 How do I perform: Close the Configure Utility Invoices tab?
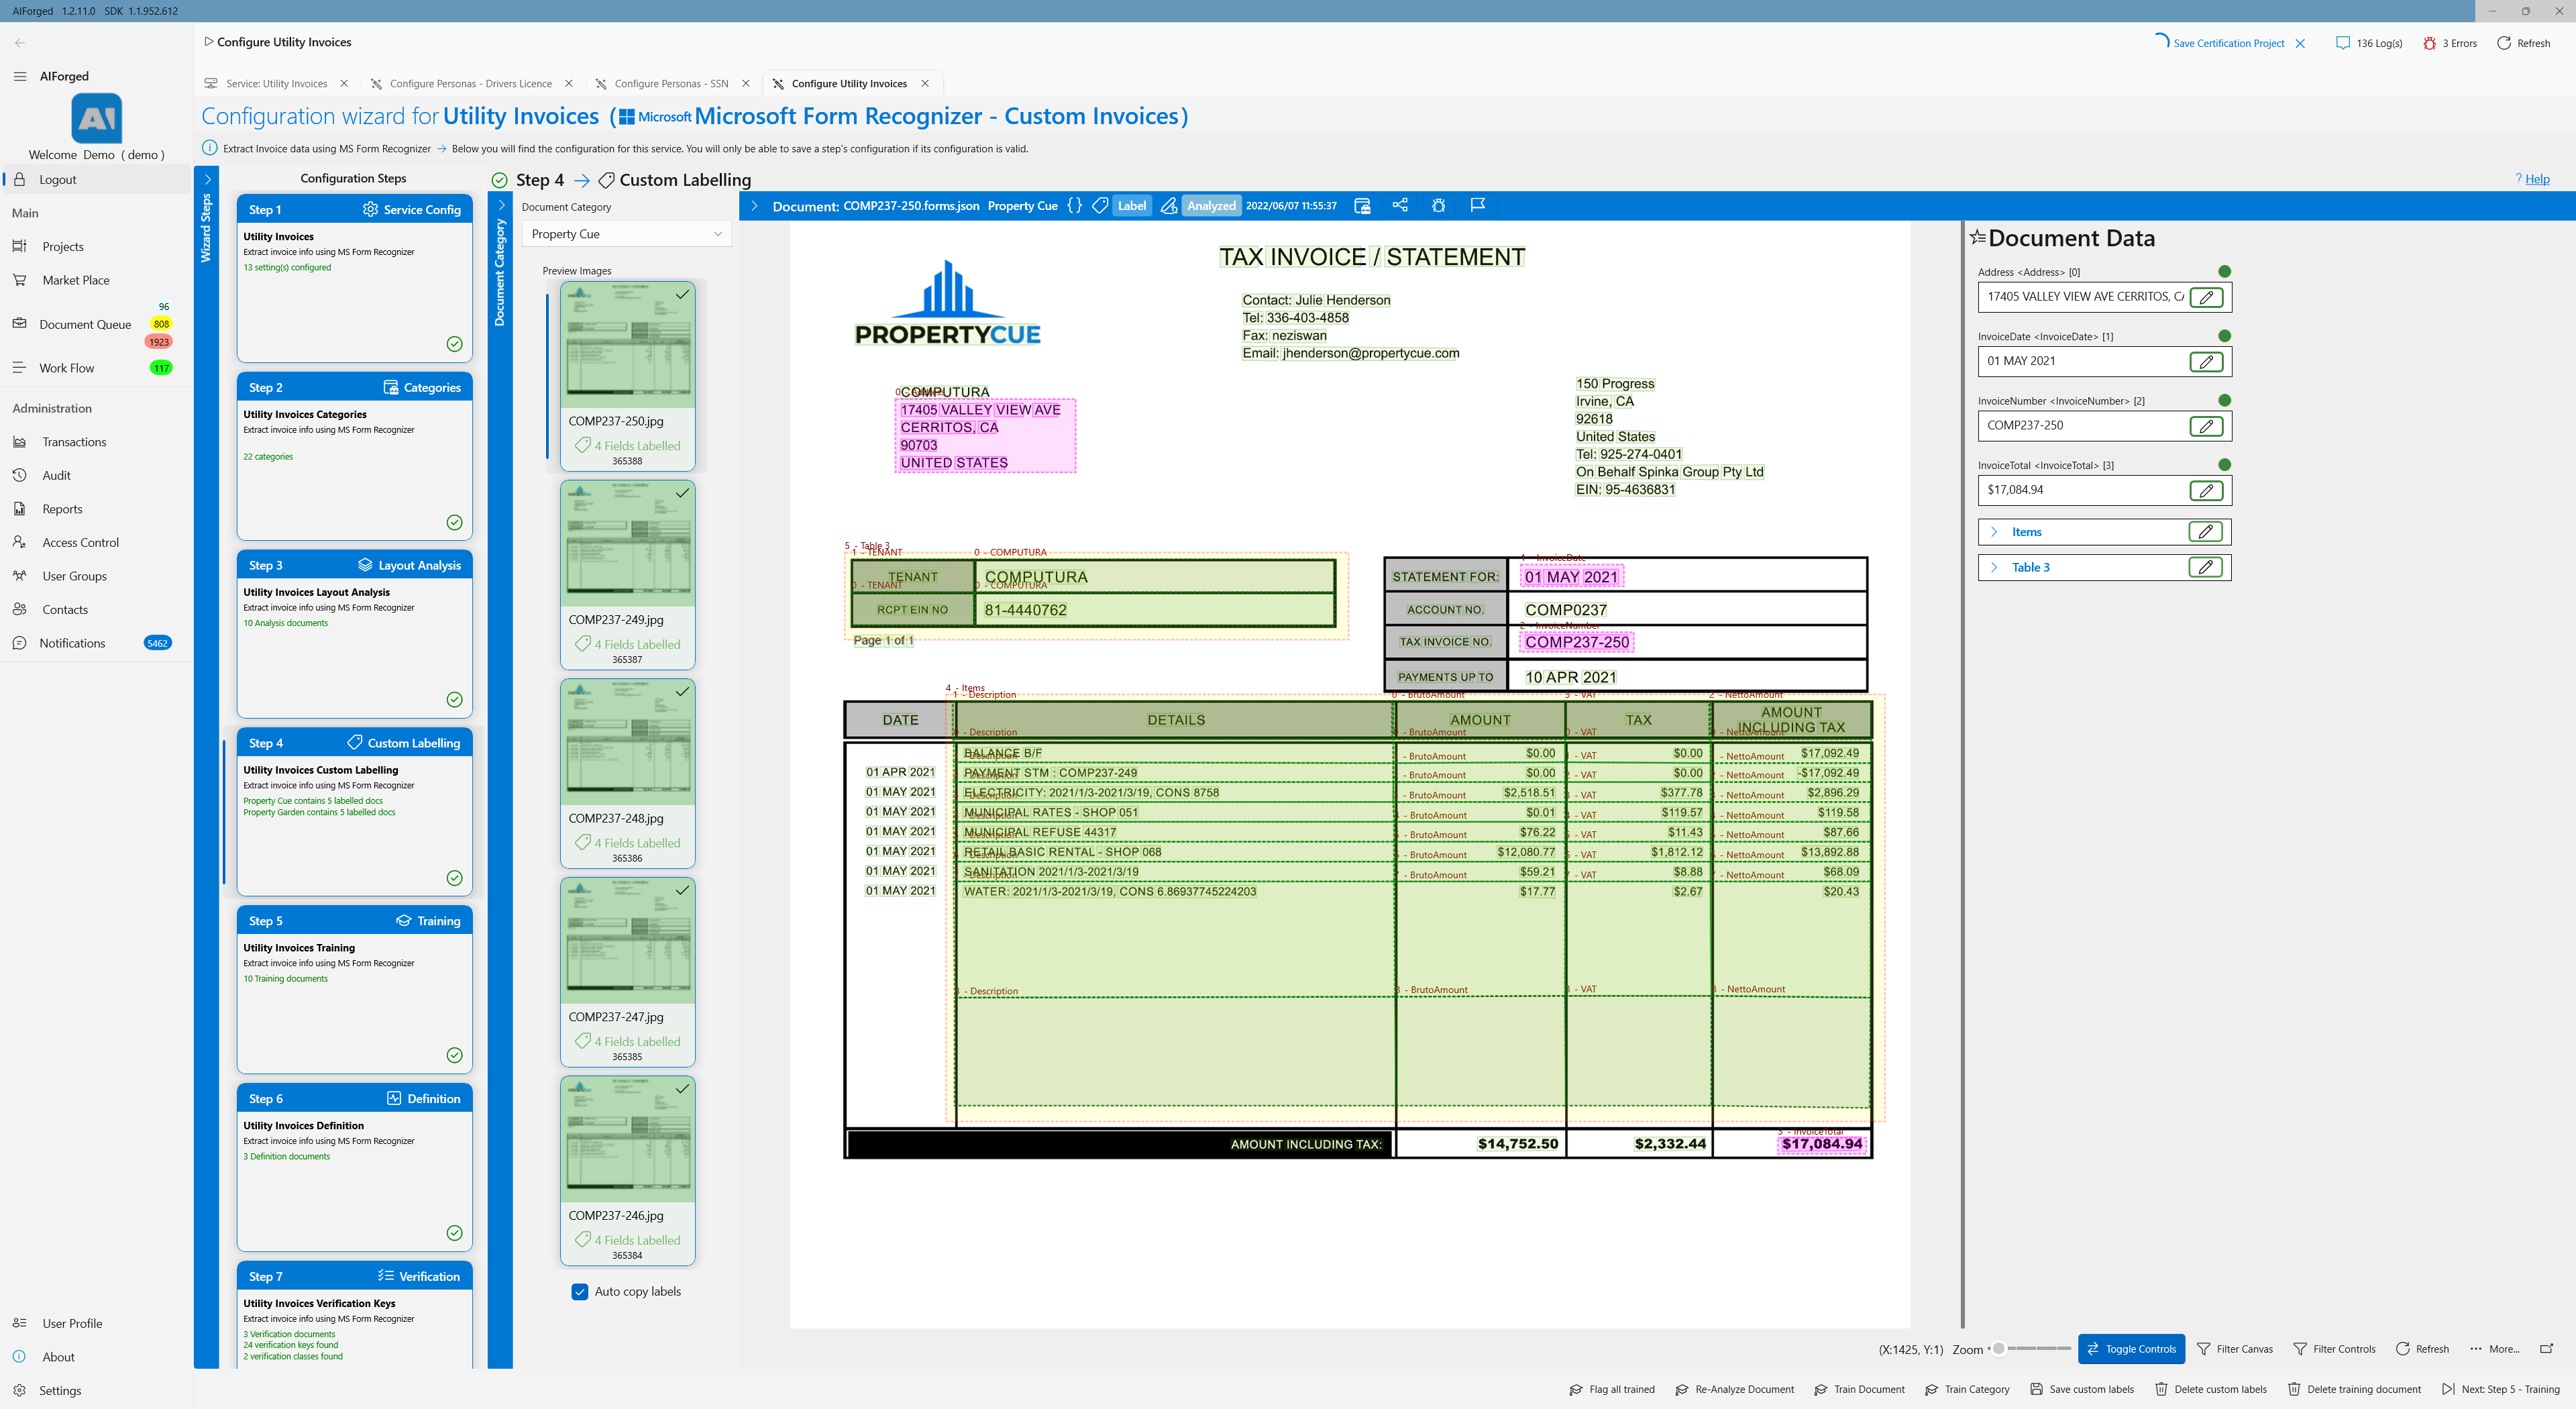[x=925, y=84]
